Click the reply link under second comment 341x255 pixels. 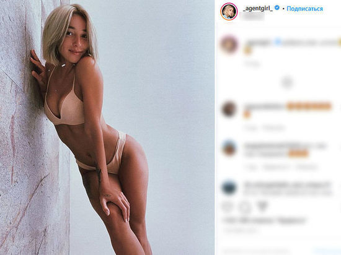pyautogui.click(x=273, y=128)
